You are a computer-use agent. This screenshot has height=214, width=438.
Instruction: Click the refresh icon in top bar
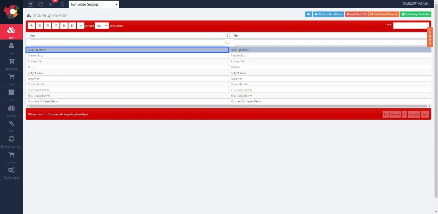pyautogui.click(x=41, y=4)
